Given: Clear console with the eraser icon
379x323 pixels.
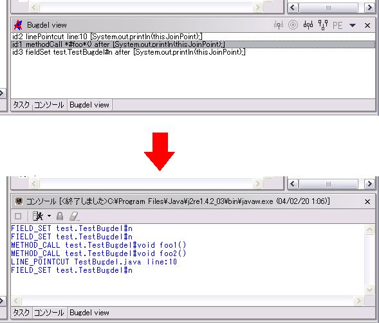Looking at the screenshot, I should point(74,216).
